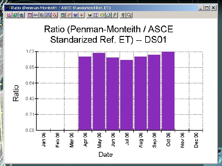The image size is (222, 166).
Task: Click the window title bar text
Action: click(x=61, y=8)
